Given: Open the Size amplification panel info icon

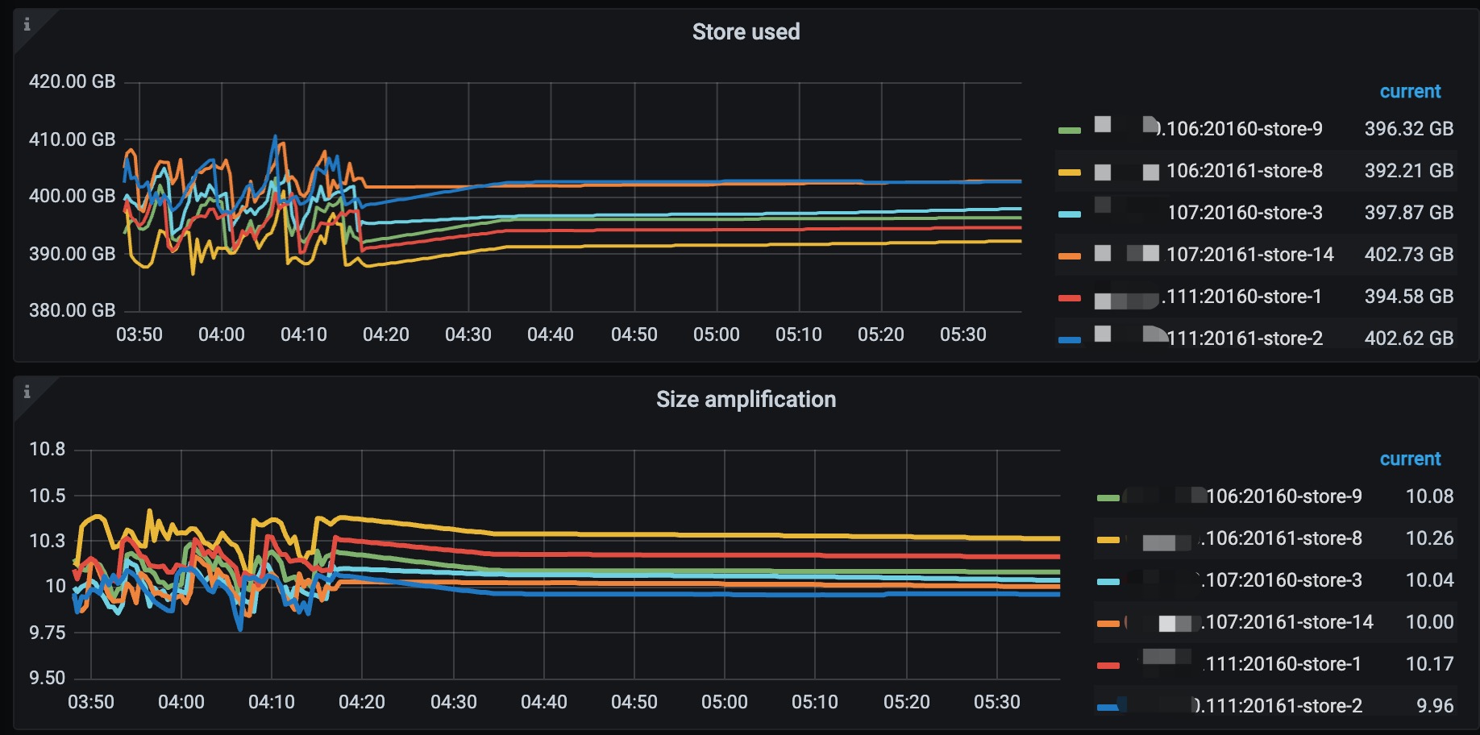Looking at the screenshot, I should pyautogui.click(x=27, y=392).
